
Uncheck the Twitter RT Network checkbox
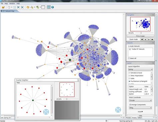tap(130, 49)
